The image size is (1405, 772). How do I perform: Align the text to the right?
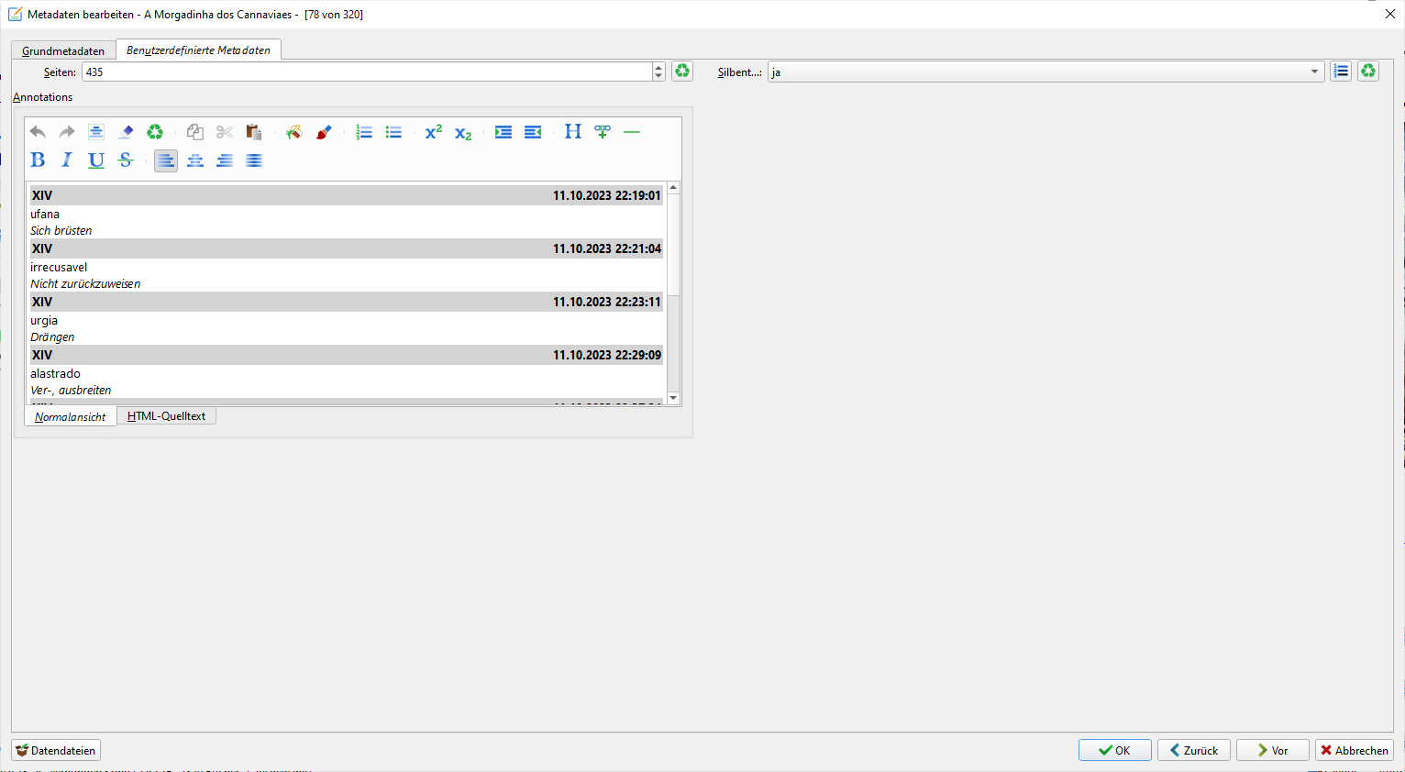pos(225,160)
